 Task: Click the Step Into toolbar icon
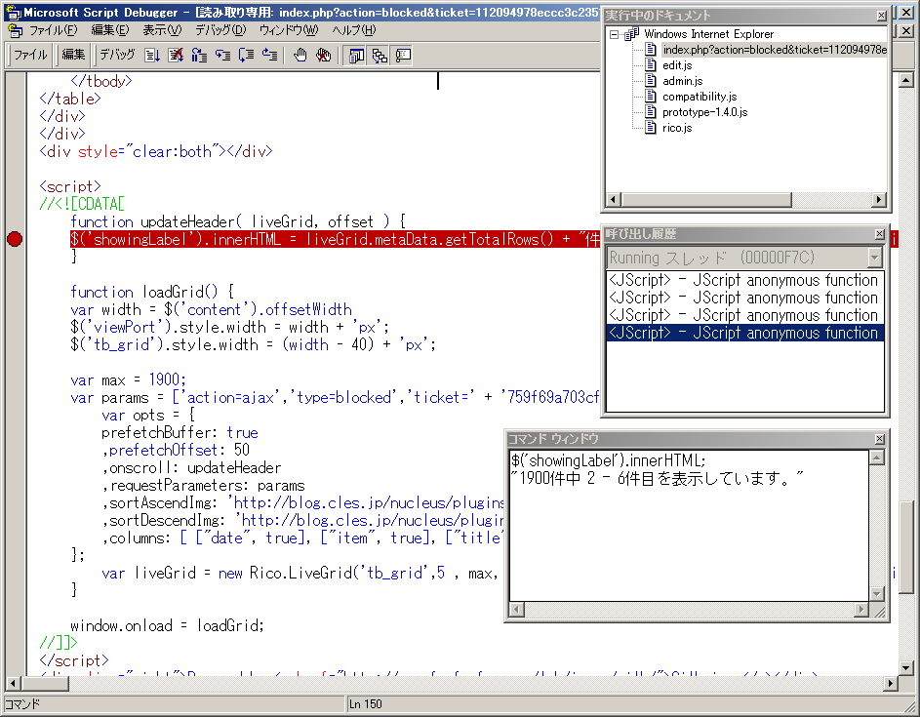click(x=223, y=55)
